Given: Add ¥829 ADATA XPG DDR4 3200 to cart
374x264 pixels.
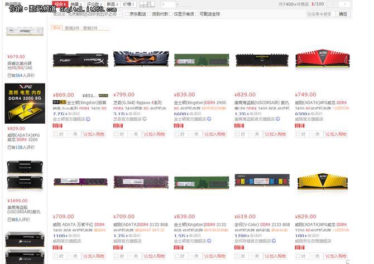Looking at the screenshot, I should pos(336,256).
